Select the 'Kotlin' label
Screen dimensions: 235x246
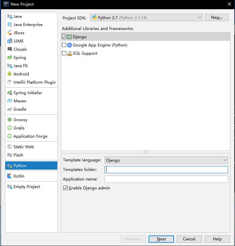point(19,176)
